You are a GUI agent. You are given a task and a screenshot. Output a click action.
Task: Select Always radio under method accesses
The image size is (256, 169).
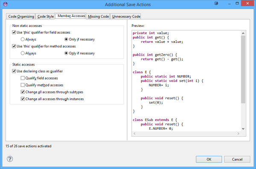(23, 53)
